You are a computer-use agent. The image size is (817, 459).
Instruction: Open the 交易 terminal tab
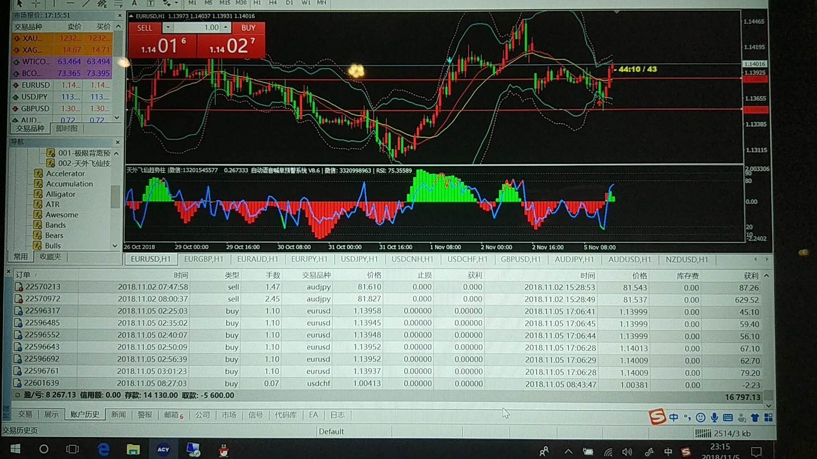25,414
